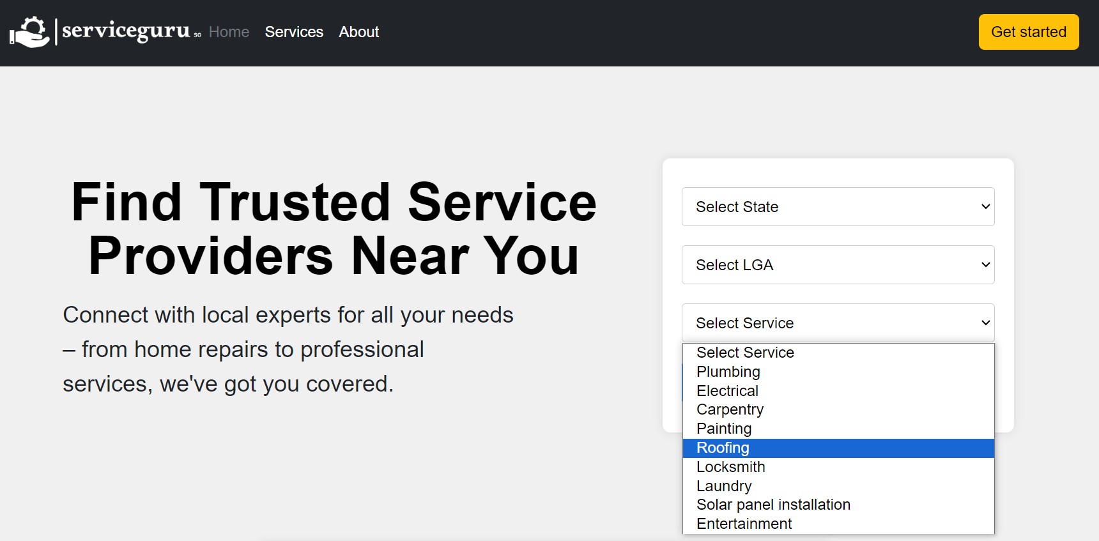Screen dimensions: 1099x541
Task: Pick Solar panel installation option
Action: point(773,505)
